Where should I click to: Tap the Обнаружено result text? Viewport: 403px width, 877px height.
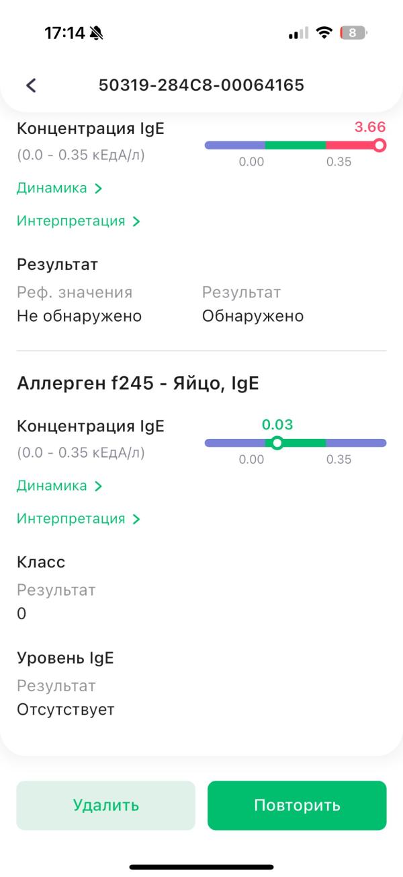(251, 315)
